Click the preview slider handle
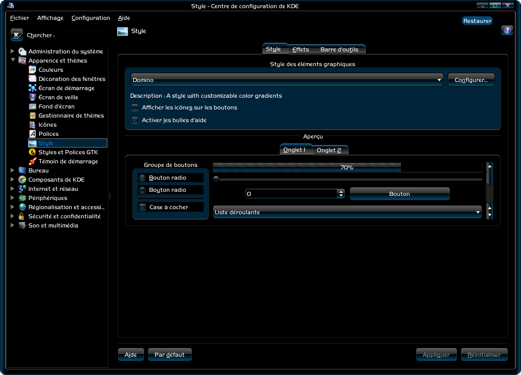The height and width of the screenshot is (375, 521). (x=216, y=179)
